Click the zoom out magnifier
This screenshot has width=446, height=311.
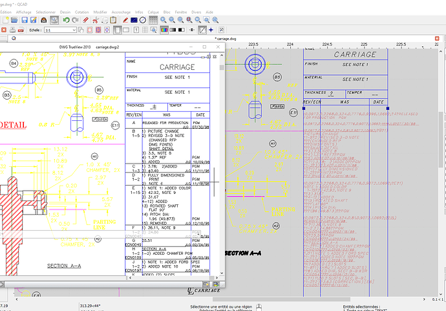[x=172, y=20]
